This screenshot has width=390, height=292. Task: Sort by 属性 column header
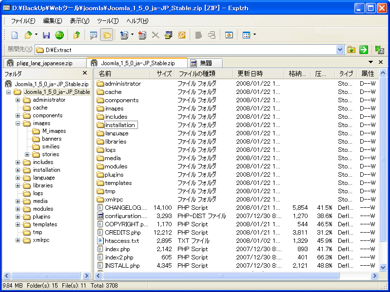368,74
